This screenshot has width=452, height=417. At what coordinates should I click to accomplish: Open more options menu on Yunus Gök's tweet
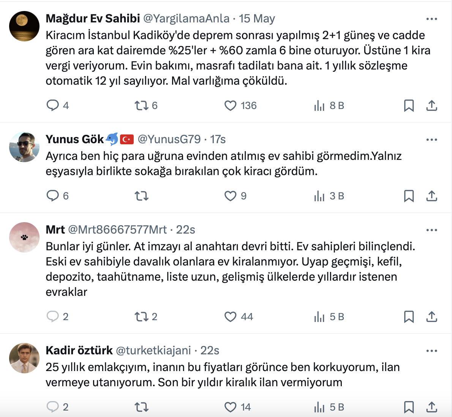pyautogui.click(x=431, y=139)
